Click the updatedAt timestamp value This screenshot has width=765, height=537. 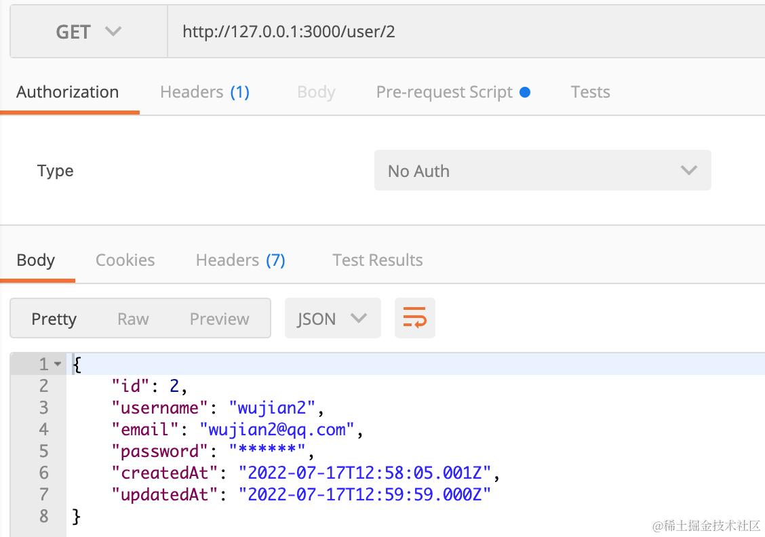[364, 494]
